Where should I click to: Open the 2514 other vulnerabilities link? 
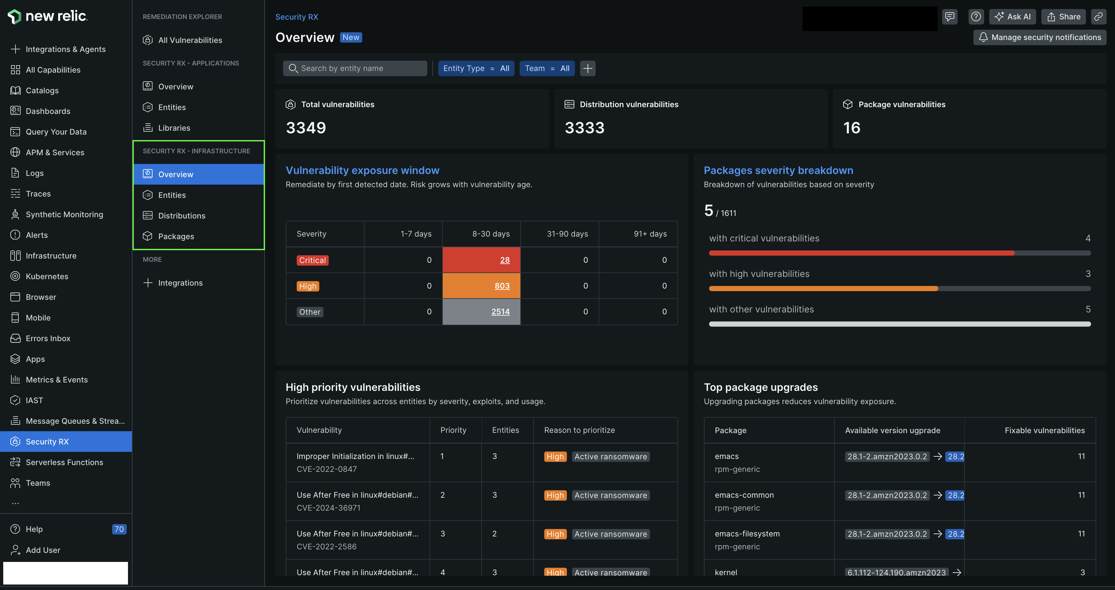pos(500,312)
